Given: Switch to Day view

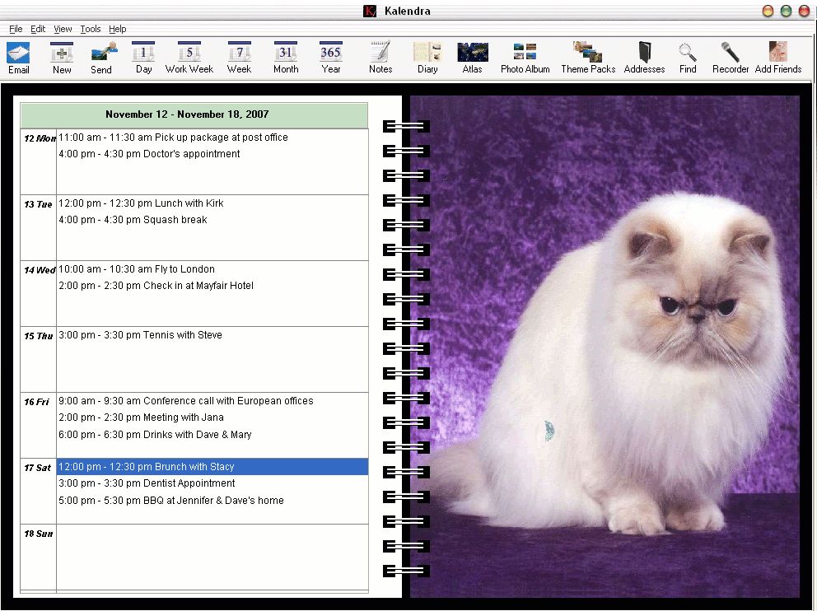Looking at the screenshot, I should click(x=143, y=58).
